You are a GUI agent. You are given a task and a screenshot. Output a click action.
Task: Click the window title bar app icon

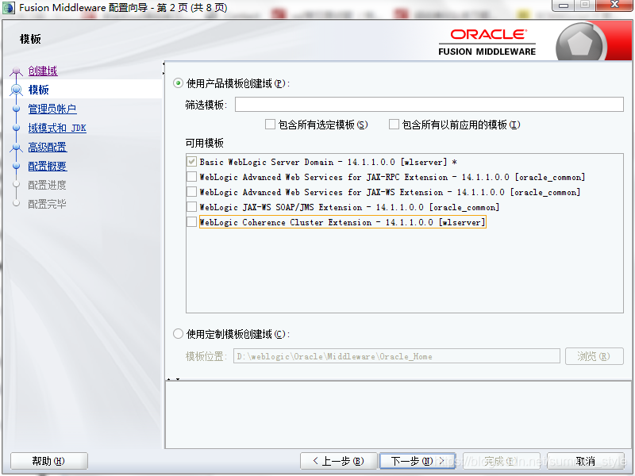click(9, 7)
